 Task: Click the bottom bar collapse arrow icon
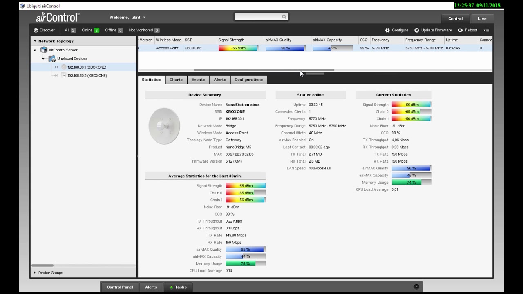[416, 287]
